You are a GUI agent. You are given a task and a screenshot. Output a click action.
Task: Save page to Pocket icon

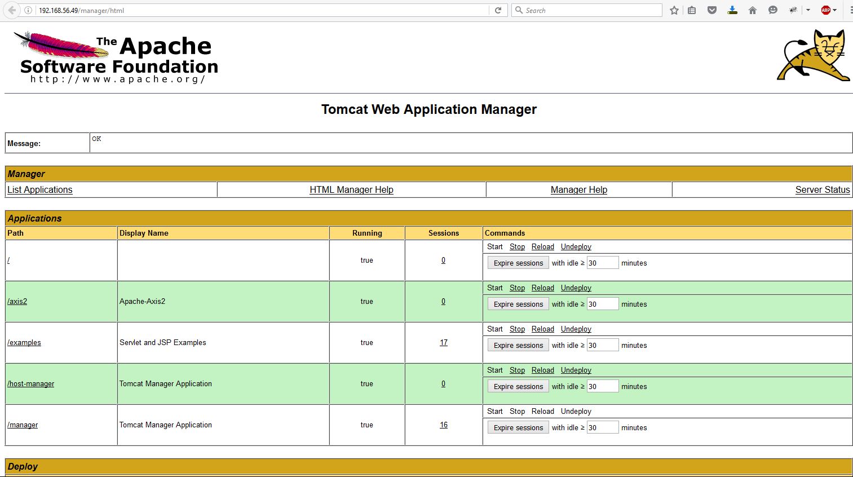[712, 10]
